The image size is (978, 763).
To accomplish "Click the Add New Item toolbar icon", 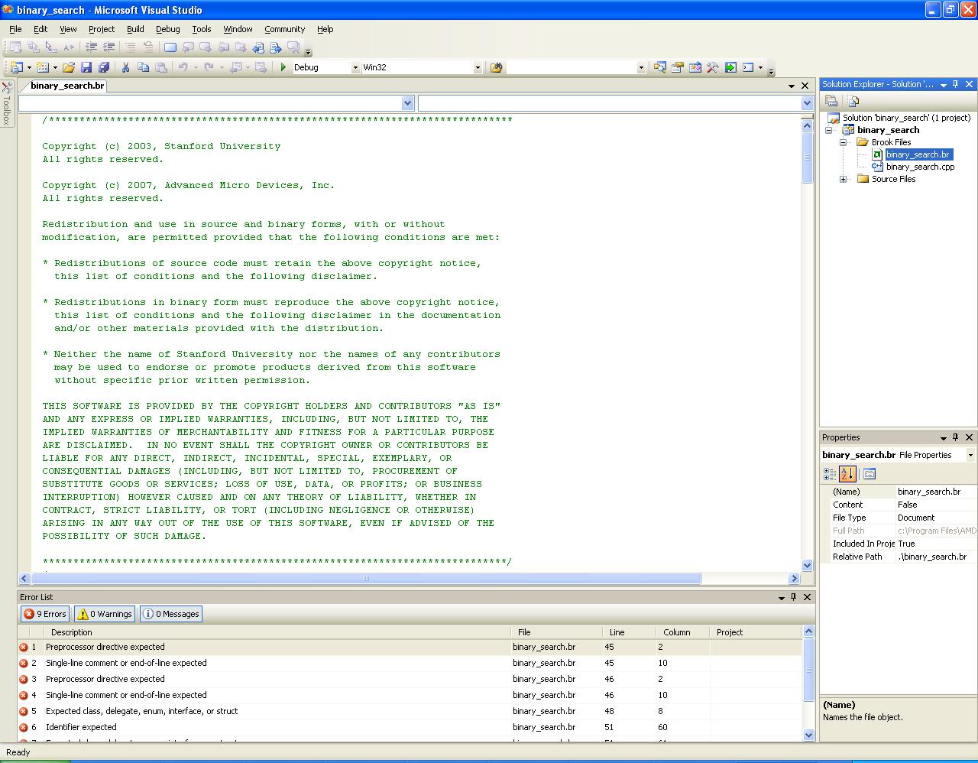I will tap(43, 67).
